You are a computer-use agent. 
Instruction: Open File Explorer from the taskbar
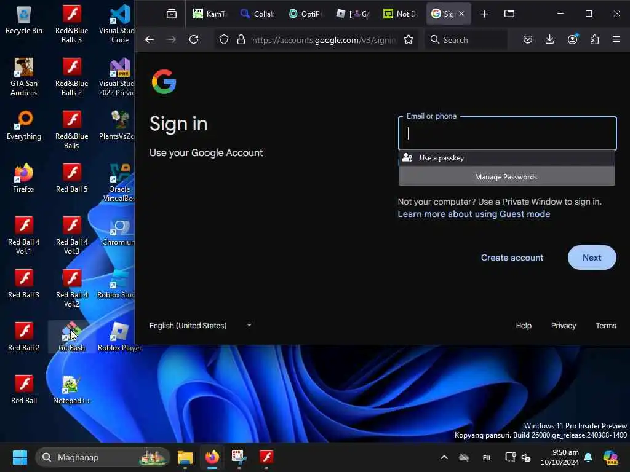click(x=185, y=457)
